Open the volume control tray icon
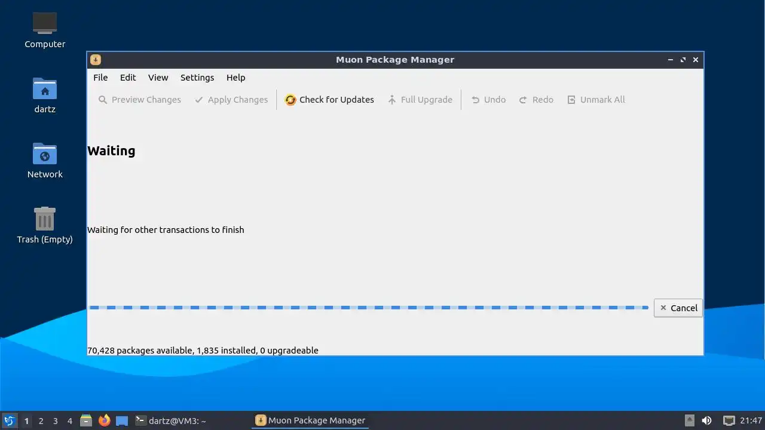 [x=706, y=420]
